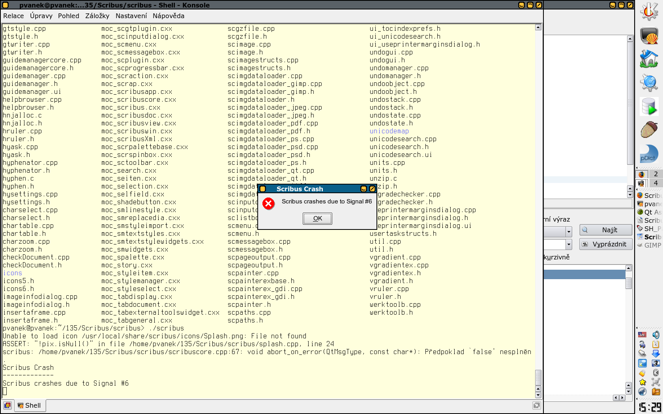Click the yellow star tray icon
The width and height of the screenshot is (663, 414).
click(642, 382)
